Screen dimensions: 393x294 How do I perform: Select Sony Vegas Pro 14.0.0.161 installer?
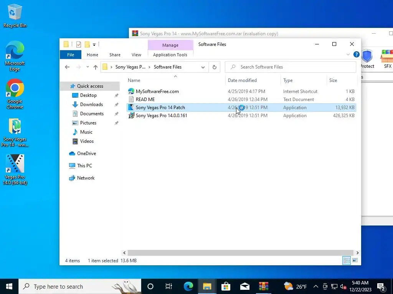(x=241, y=116)
